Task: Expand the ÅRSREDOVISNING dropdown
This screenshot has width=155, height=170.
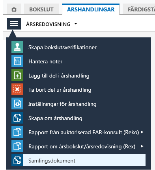Action: pyautogui.click(x=52, y=24)
